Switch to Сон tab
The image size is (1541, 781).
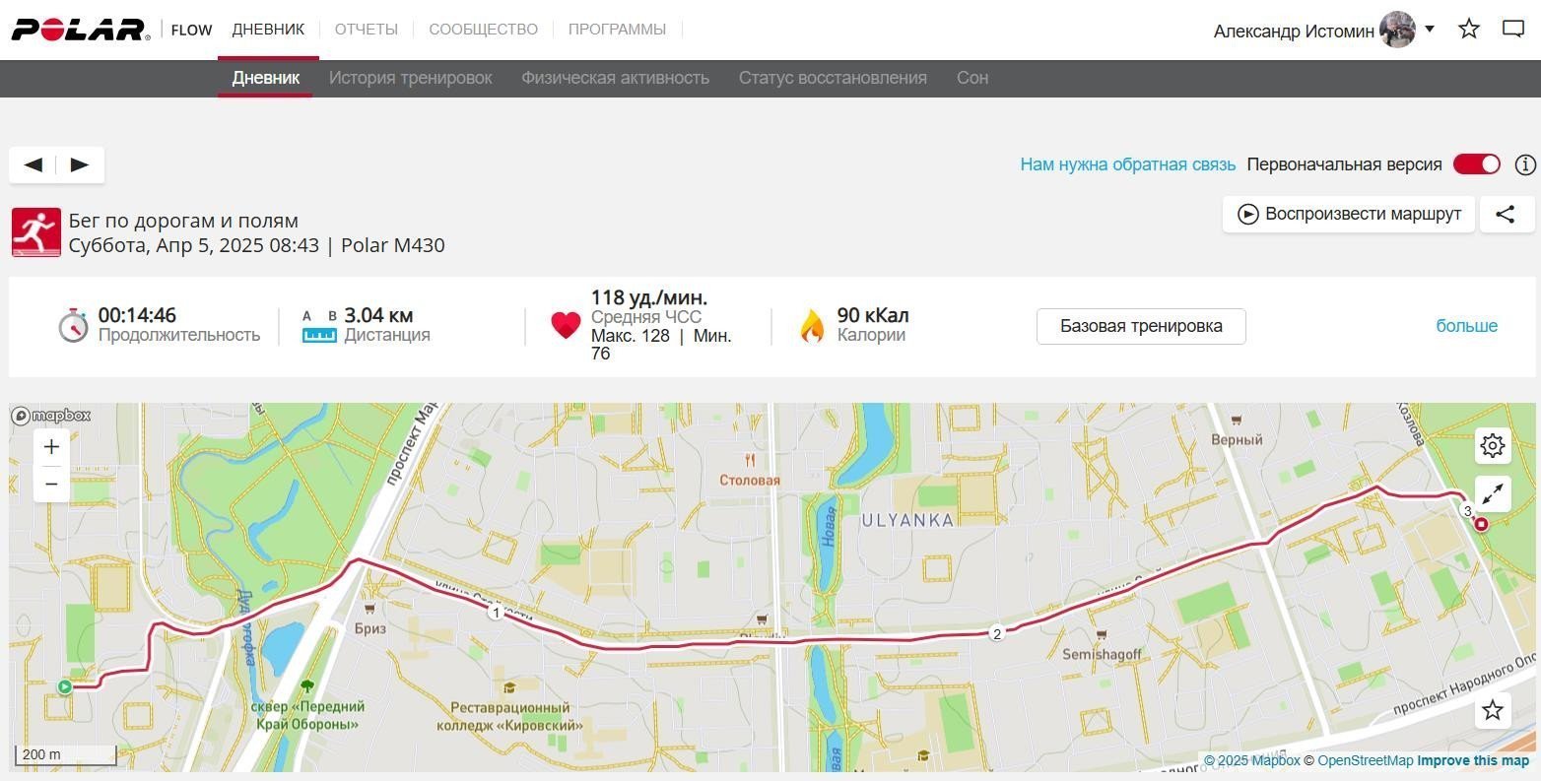click(x=972, y=78)
